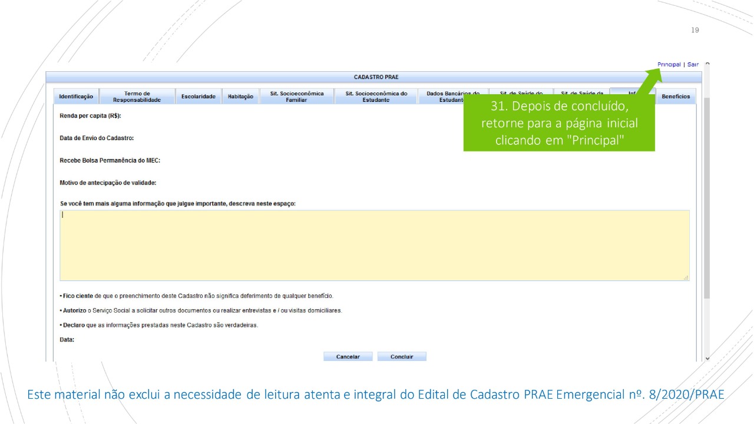Screen dimensions: 754x424
Task: Click the 'Fico ciente' declaration line
Action: click(197, 296)
